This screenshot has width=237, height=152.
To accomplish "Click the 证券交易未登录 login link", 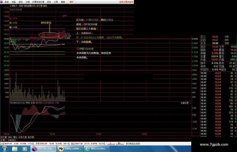I will pos(126,2).
